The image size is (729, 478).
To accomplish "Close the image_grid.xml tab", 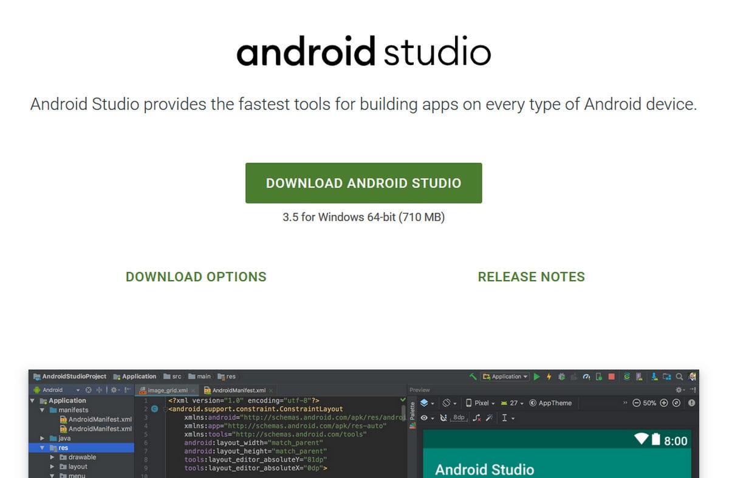I will 193,391.
